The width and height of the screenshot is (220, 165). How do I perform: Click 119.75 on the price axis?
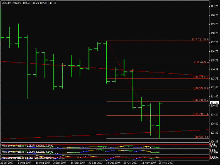point(214,24)
